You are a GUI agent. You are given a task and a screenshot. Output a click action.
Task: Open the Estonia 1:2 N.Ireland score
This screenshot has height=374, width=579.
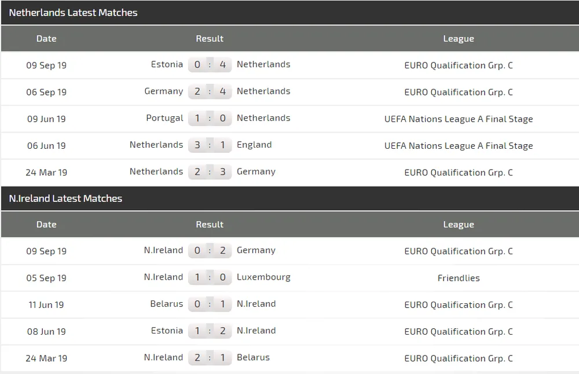click(210, 331)
